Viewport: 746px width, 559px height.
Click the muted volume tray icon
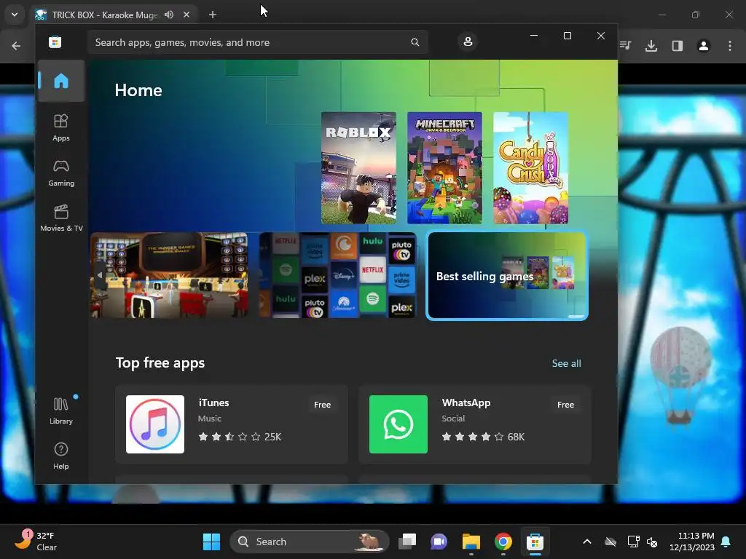(652, 542)
